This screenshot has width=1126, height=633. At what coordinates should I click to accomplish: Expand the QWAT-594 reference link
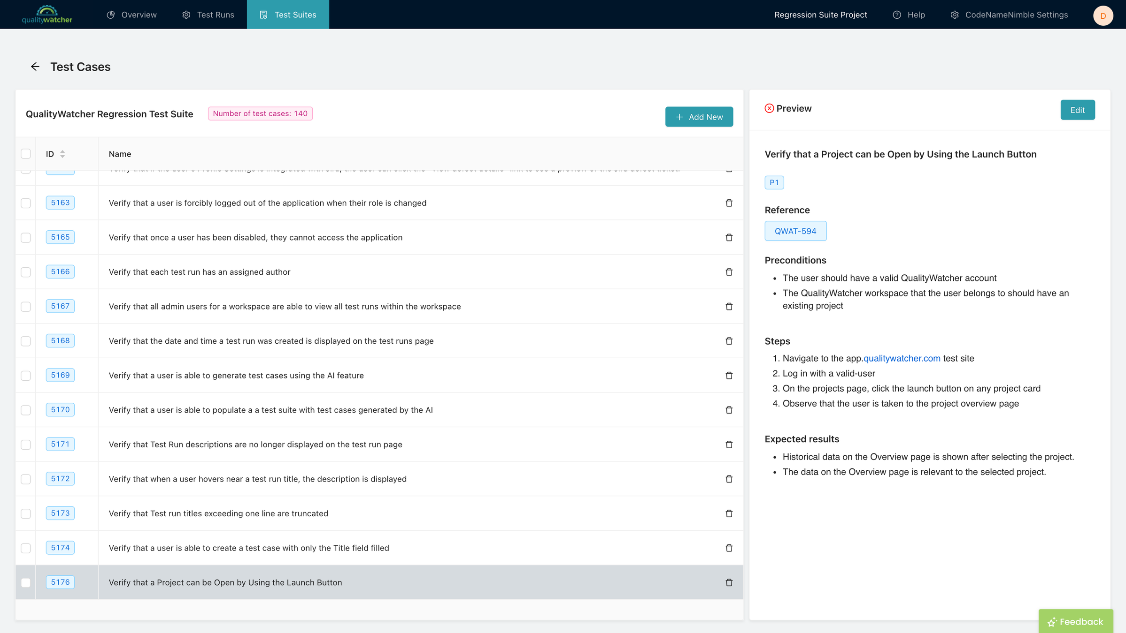coord(795,230)
